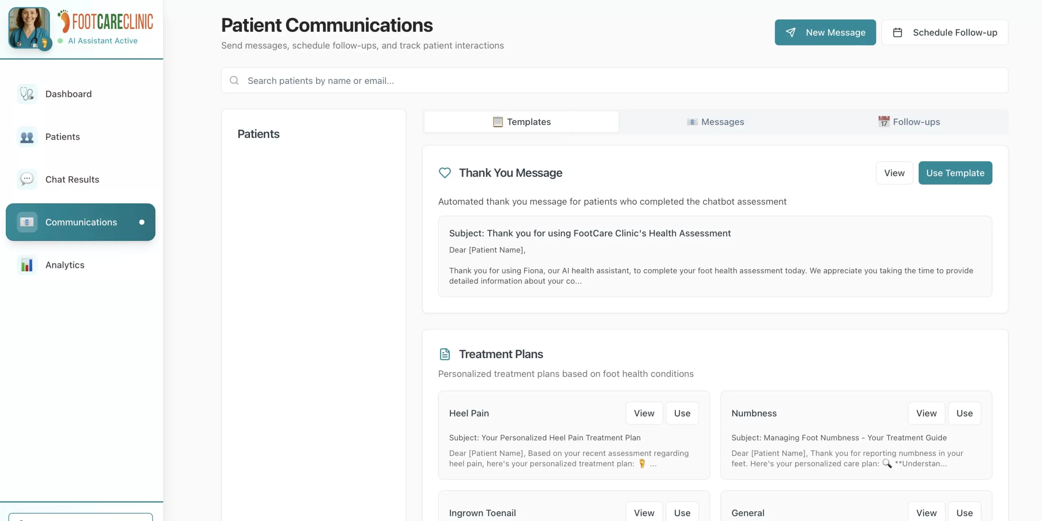This screenshot has width=1042, height=521.
Task: View the Numbness treatment plan
Action: pos(926,413)
